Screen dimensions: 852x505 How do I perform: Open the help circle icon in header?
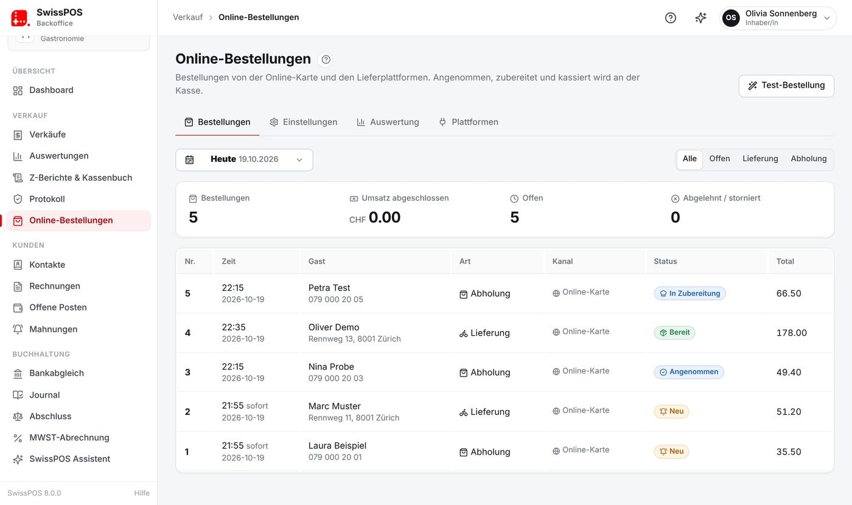coord(671,18)
